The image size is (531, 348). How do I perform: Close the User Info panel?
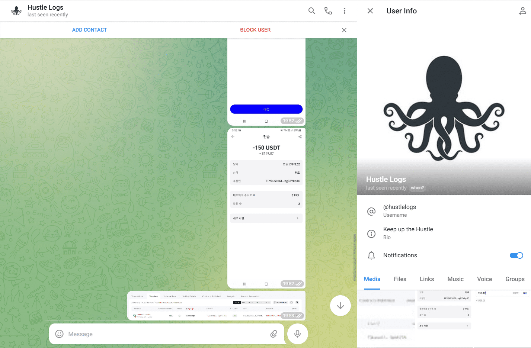tap(370, 11)
